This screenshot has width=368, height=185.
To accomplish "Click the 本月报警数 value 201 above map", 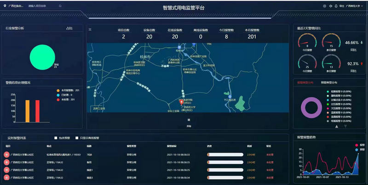I will [x=252, y=37].
